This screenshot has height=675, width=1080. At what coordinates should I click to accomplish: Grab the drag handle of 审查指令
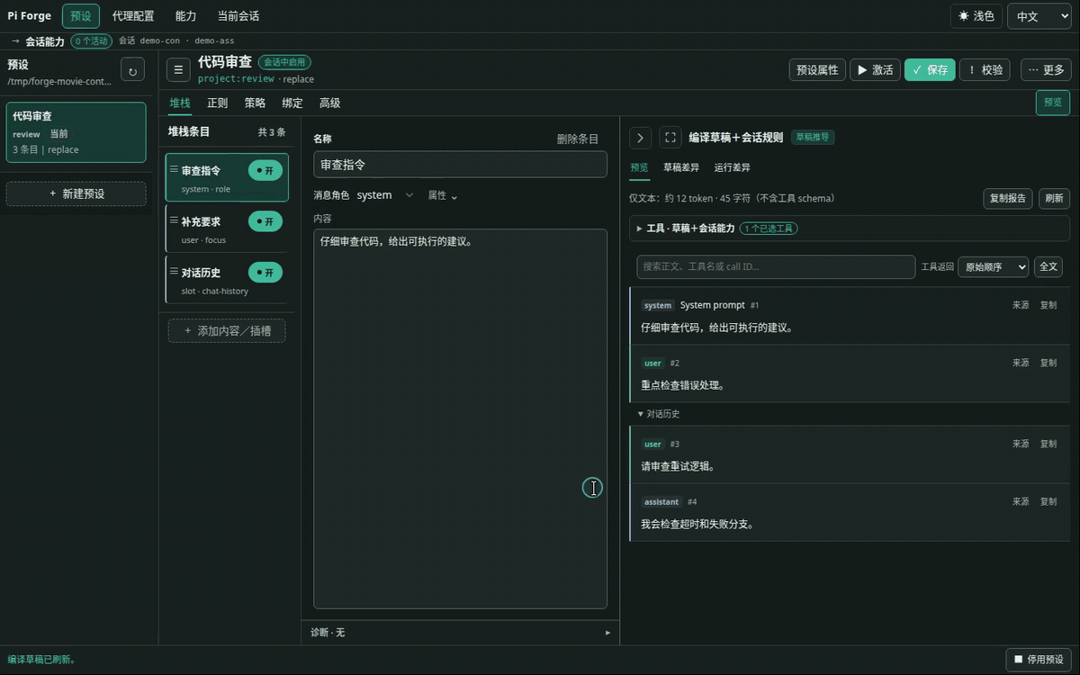tap(174, 169)
